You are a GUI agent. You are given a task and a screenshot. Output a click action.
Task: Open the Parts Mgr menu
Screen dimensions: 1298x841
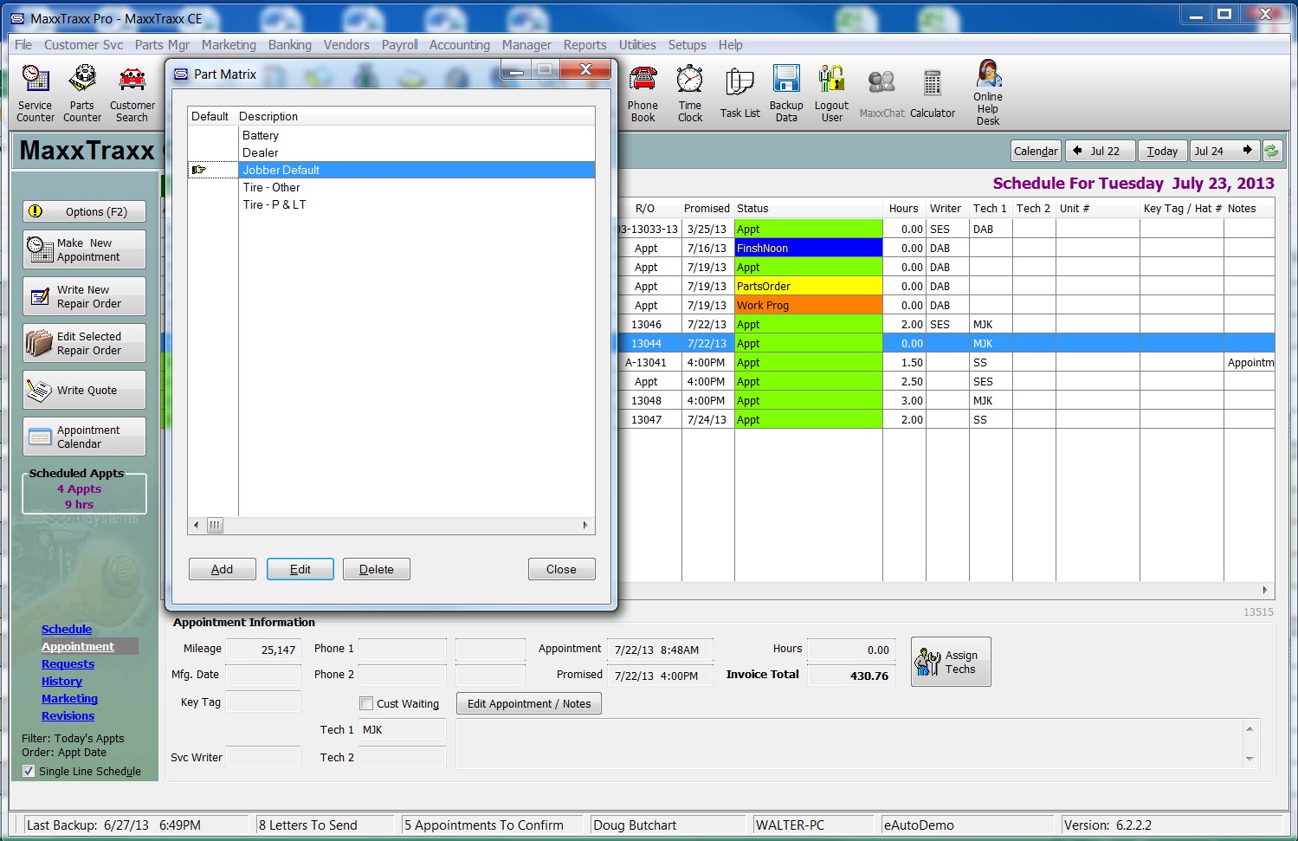[x=162, y=45]
